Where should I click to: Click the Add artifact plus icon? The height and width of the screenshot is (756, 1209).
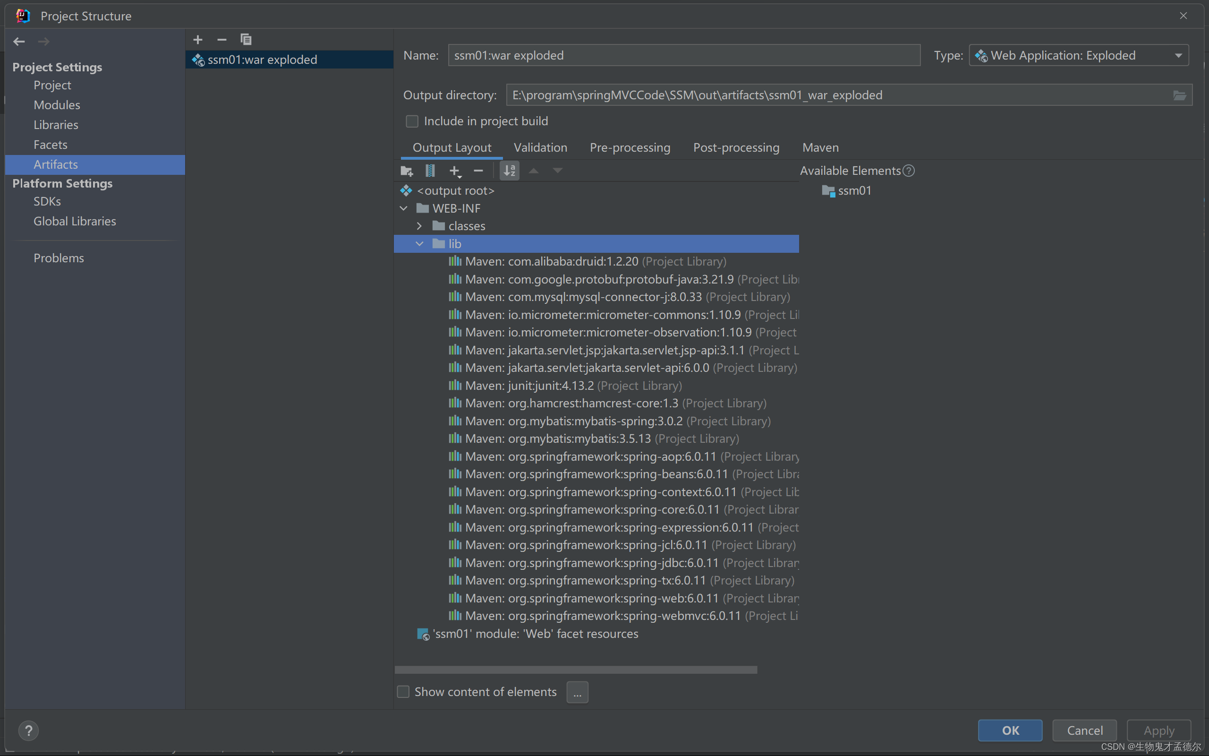click(198, 40)
